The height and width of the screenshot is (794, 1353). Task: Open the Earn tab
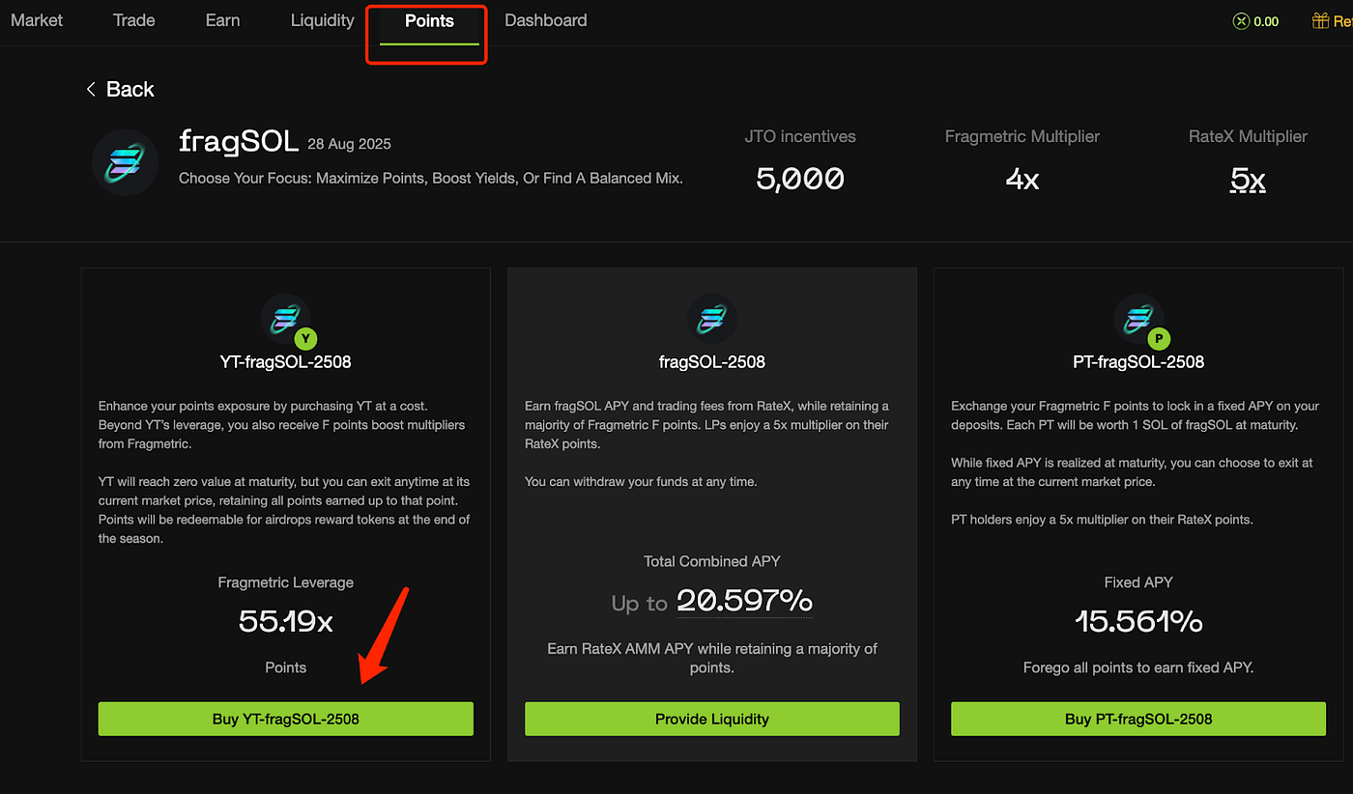[222, 19]
